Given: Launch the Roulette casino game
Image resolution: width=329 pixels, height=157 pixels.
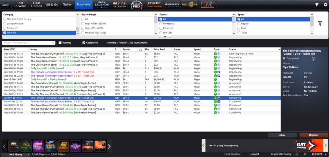Looking at the screenshot, I should tap(26, 146).
